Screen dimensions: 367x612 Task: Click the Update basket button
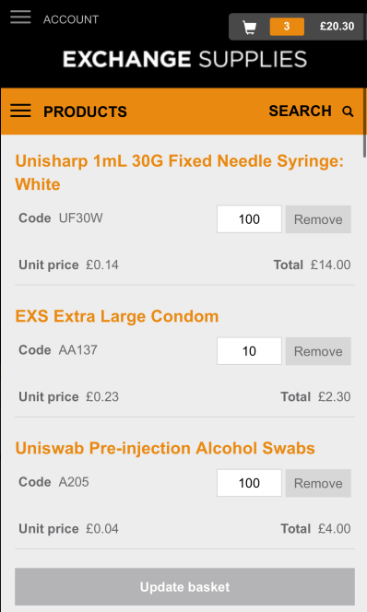(184, 586)
